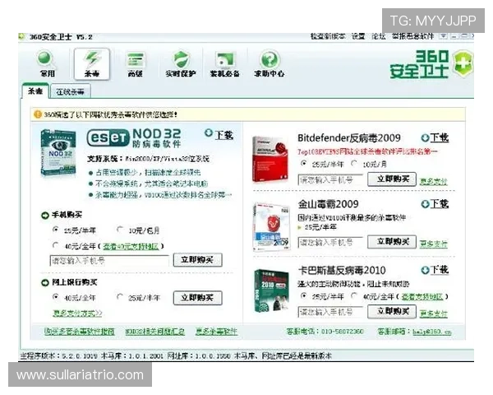Focus the 卡巴斯基 phone number input field
This screenshot has height=395, width=493.
pyautogui.click(x=330, y=312)
